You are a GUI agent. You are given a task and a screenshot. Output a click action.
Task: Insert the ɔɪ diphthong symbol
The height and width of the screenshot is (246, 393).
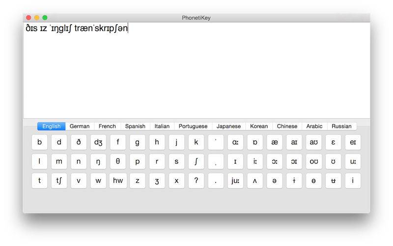(x=294, y=161)
